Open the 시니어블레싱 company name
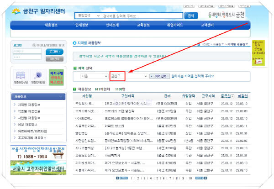The image size is (274, 189). point(84,148)
